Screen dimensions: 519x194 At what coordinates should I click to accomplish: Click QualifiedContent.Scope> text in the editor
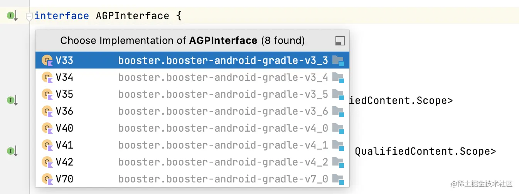425,151
